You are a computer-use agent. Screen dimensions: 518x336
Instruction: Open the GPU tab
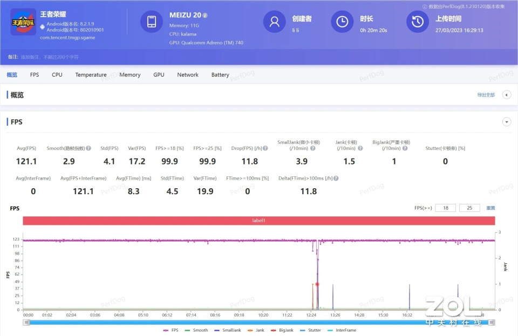tap(159, 75)
